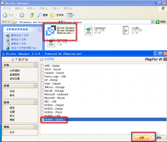
Task: Uncheck the Realtek - Sound checkbox
Action: (42, 119)
